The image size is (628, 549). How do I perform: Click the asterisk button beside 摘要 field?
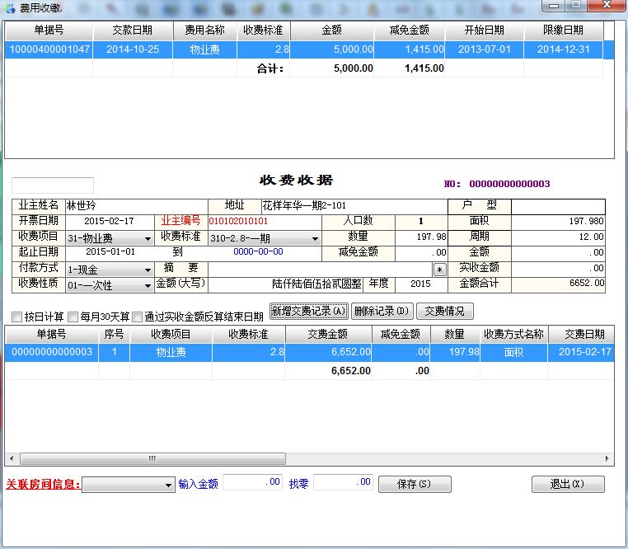(x=439, y=269)
